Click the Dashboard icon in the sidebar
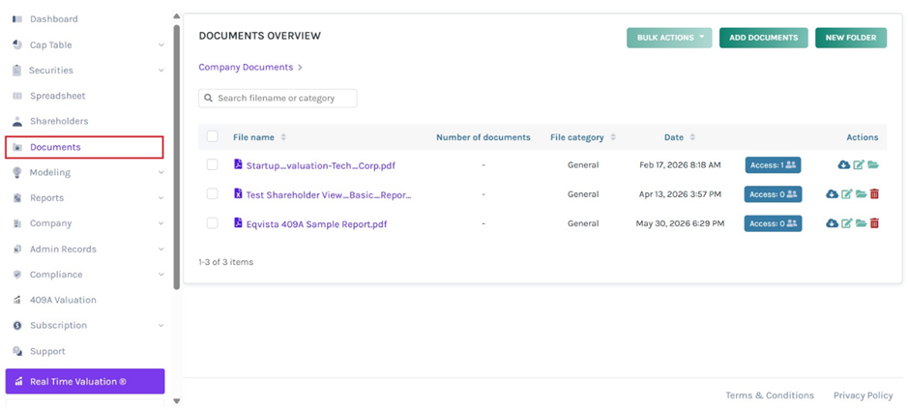The image size is (908, 410). 17,19
